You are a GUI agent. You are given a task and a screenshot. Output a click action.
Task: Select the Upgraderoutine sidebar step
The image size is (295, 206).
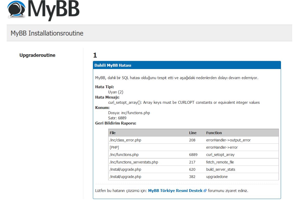(37, 55)
